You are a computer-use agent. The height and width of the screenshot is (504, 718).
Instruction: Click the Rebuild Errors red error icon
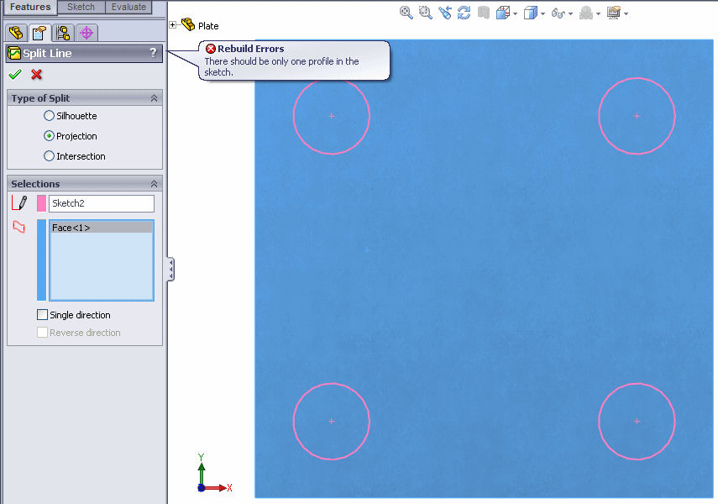211,49
